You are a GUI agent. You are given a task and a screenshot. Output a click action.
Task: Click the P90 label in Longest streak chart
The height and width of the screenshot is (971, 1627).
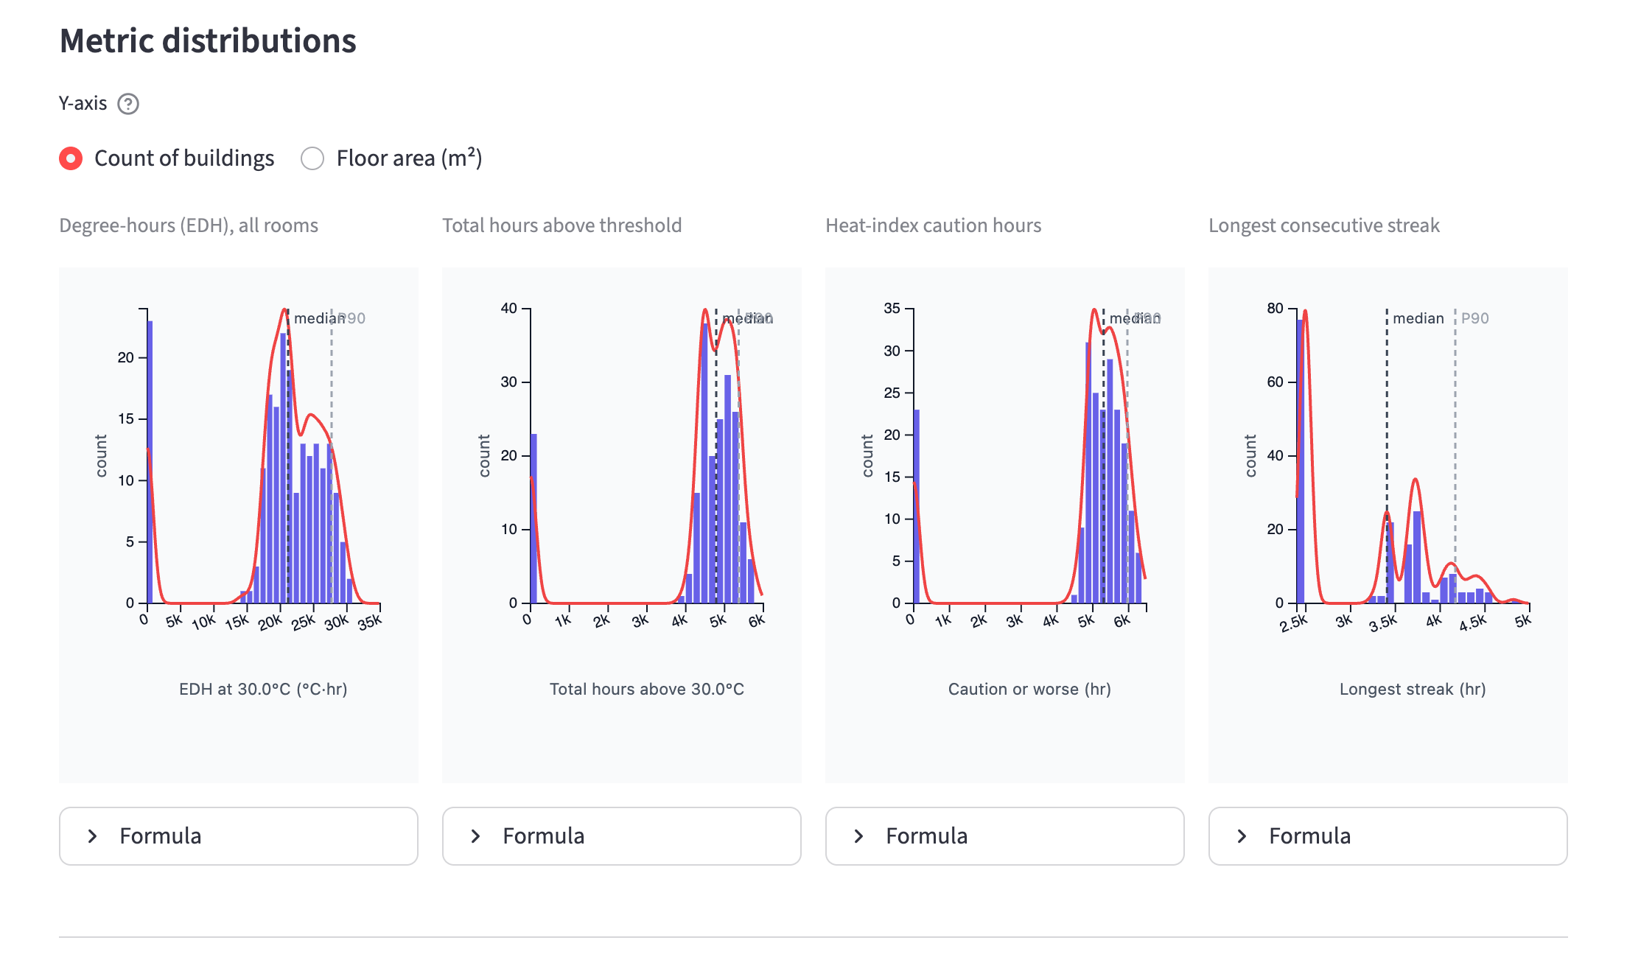coord(1475,318)
